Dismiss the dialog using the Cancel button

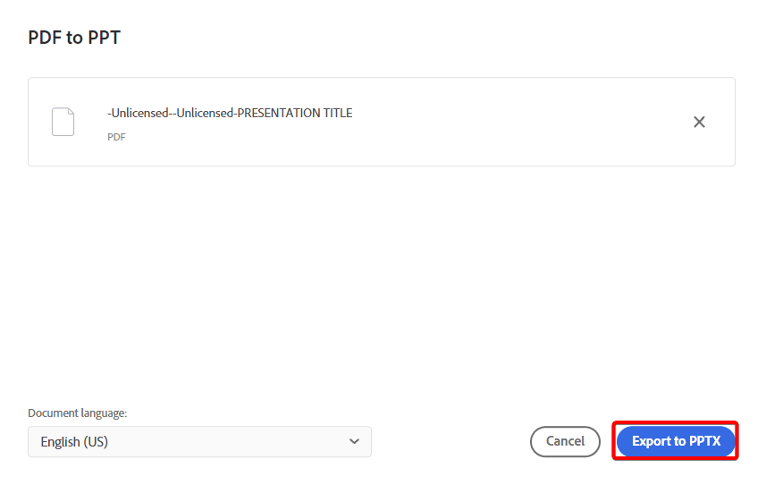coord(565,441)
